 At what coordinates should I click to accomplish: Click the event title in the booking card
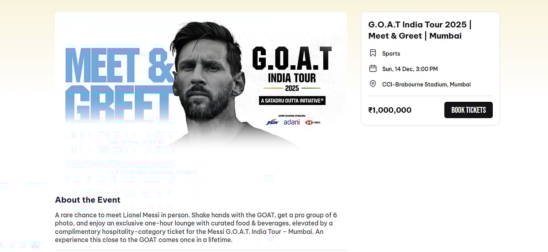point(420,30)
